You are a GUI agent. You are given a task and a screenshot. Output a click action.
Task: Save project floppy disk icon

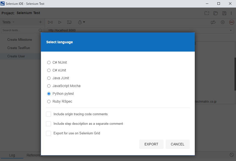(224, 13)
